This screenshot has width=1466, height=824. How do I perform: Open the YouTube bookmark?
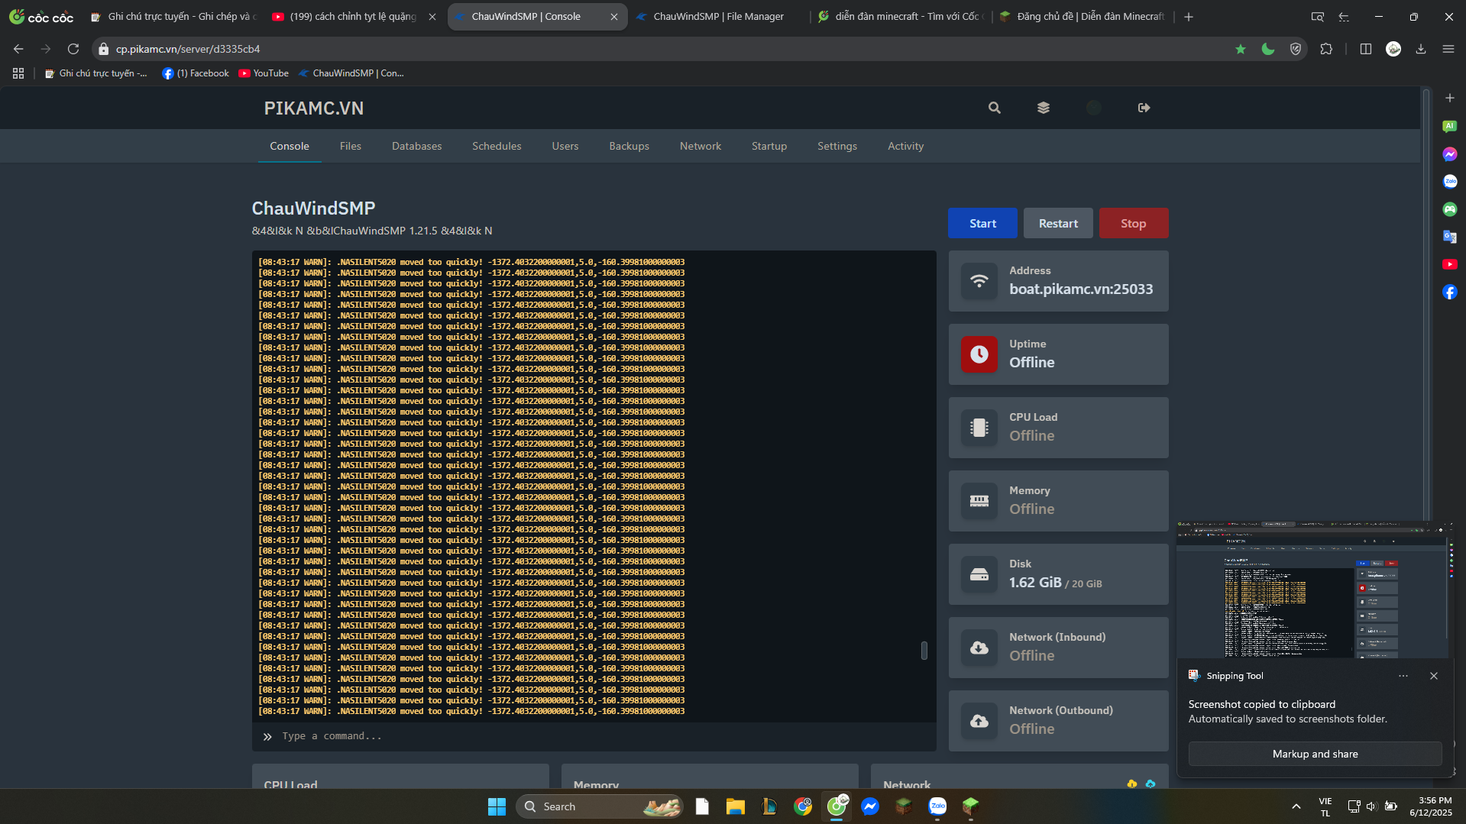click(264, 73)
